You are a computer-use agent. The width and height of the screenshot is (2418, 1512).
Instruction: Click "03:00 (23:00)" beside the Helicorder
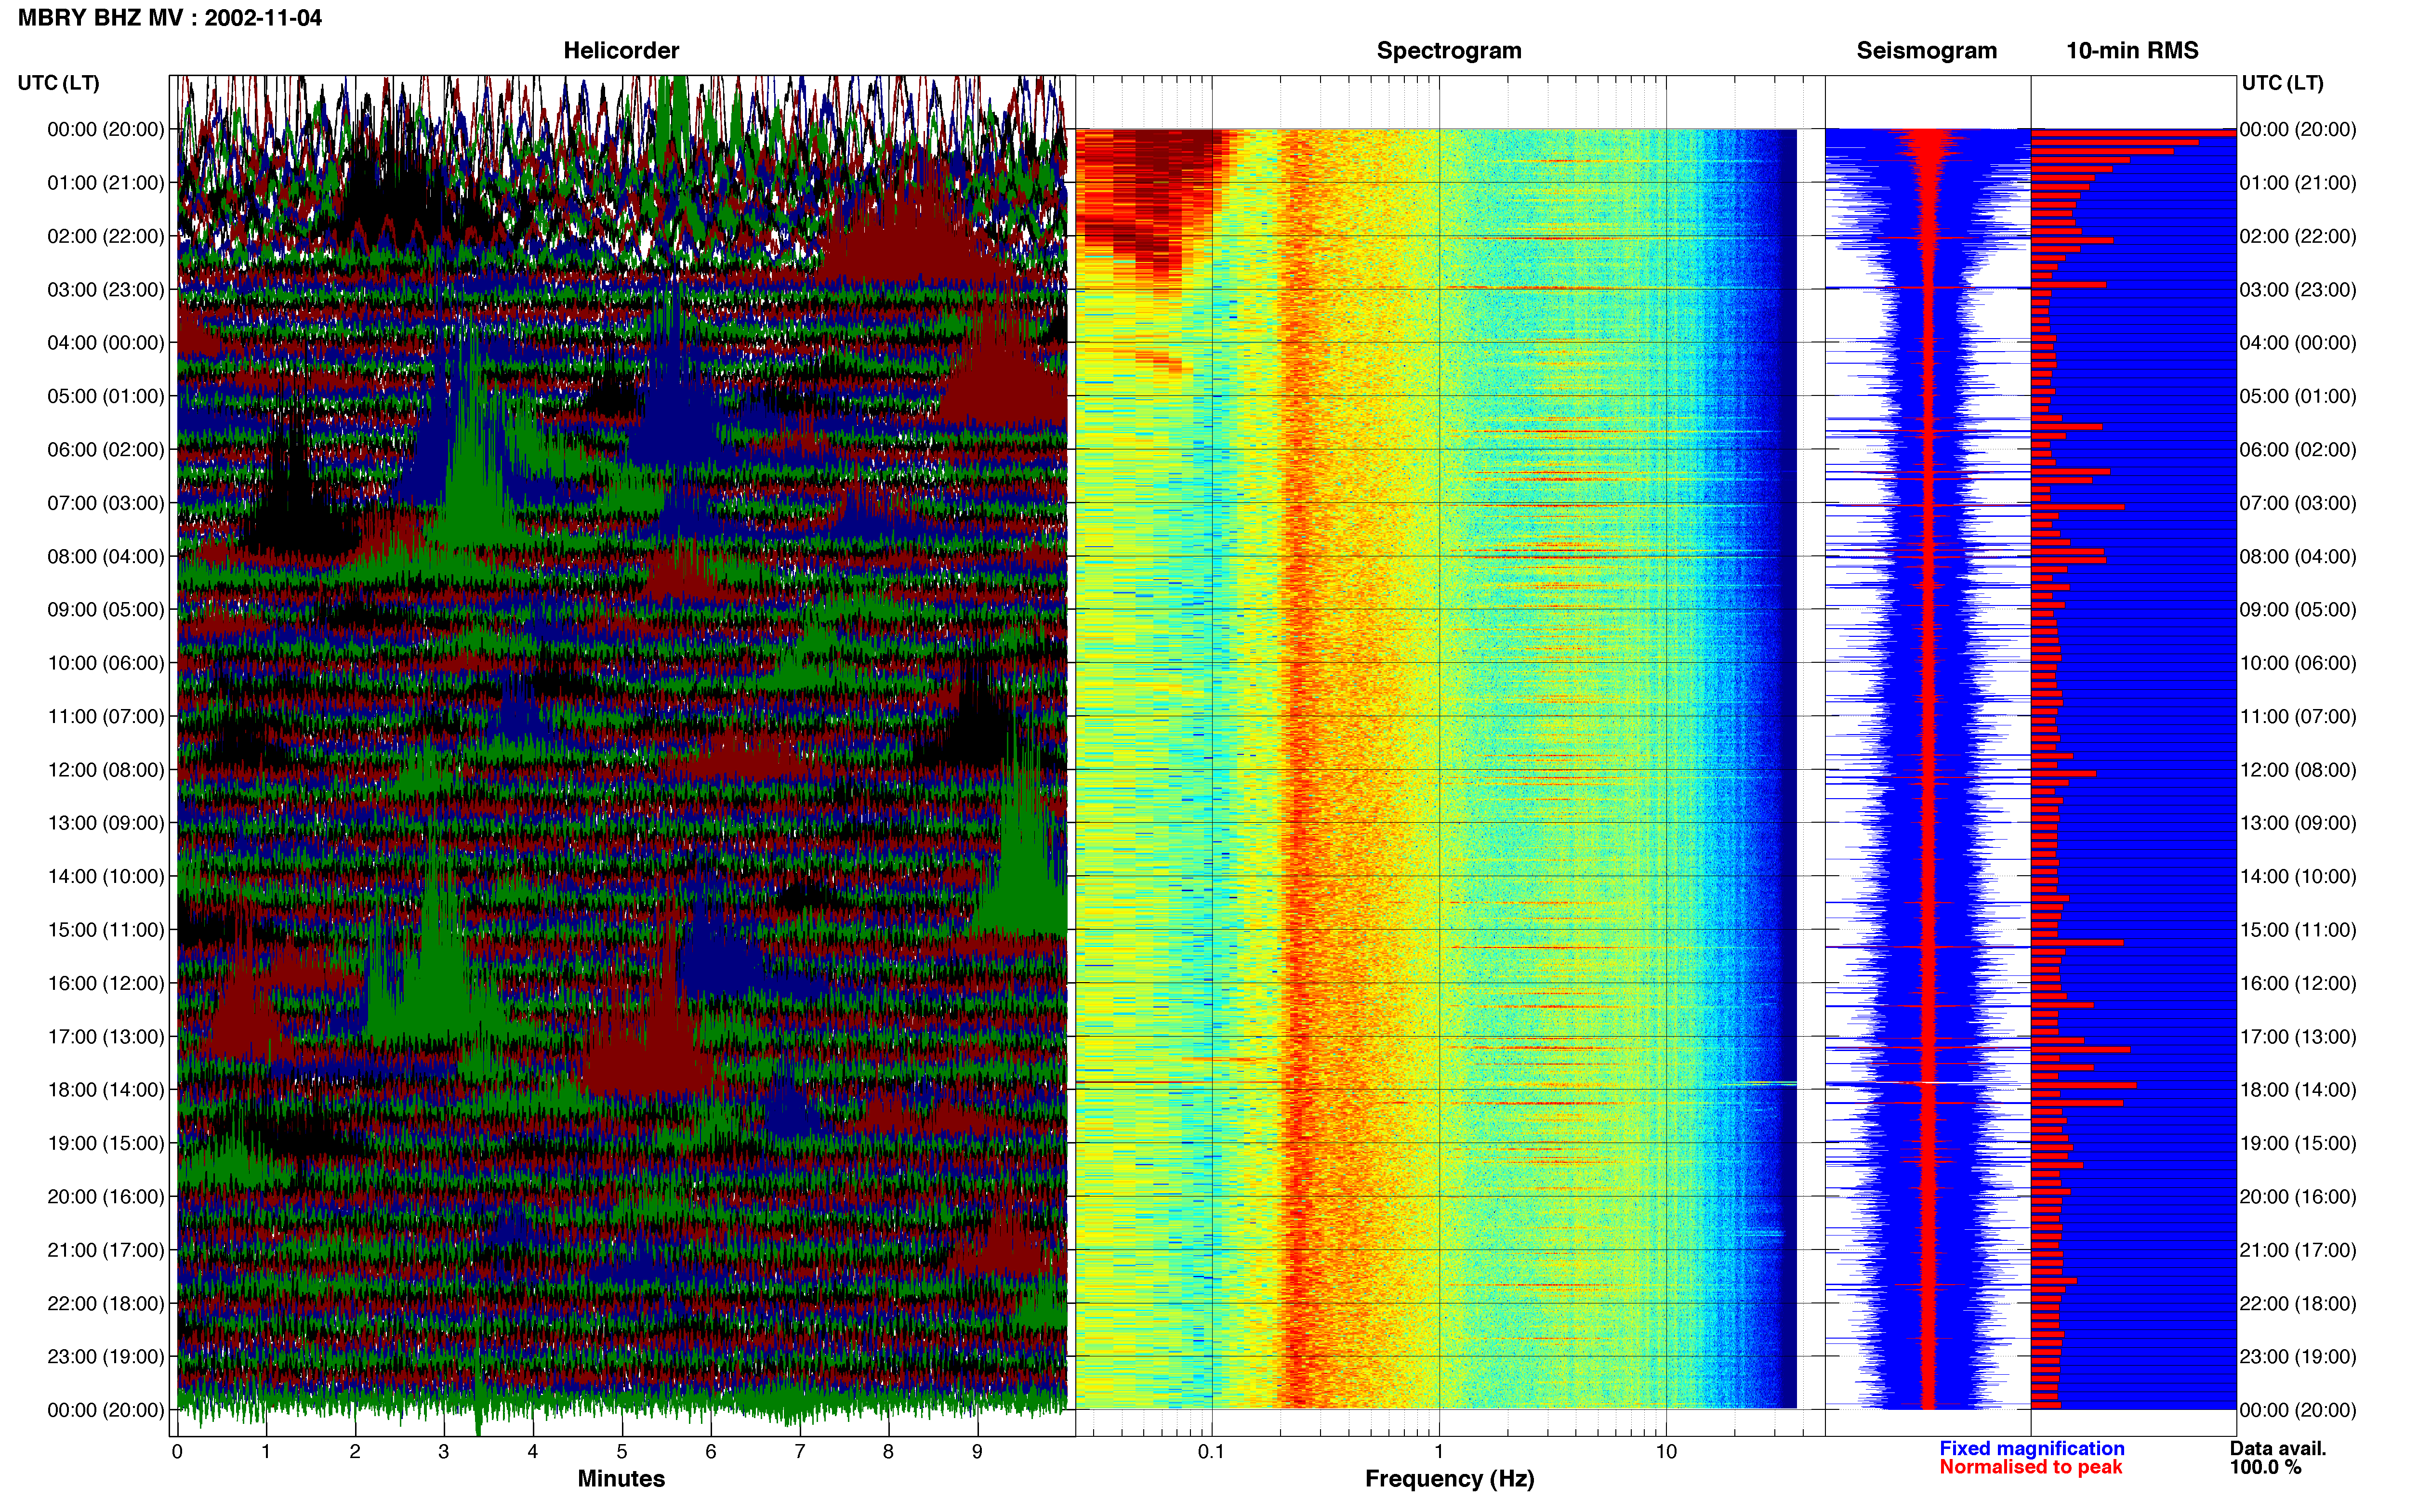point(106,290)
